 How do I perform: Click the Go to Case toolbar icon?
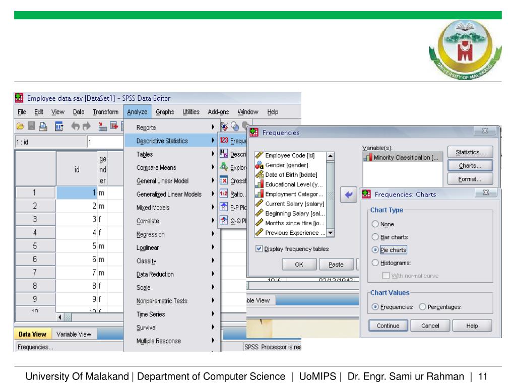102,126
